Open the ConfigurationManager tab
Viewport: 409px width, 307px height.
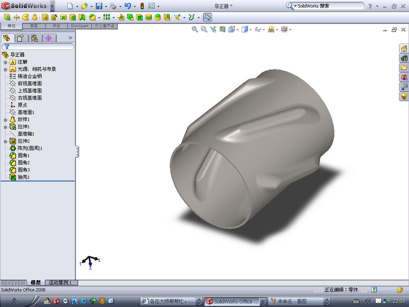[x=35, y=38]
